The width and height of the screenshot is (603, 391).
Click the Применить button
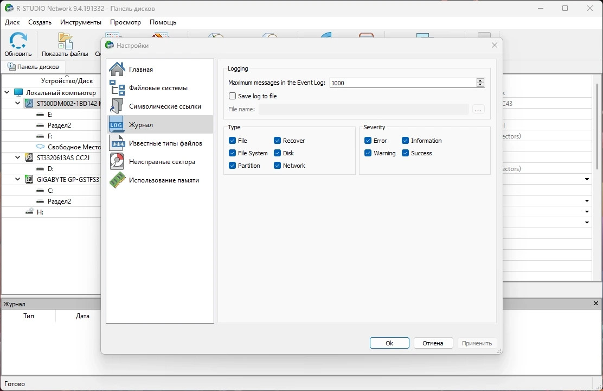(x=477, y=343)
